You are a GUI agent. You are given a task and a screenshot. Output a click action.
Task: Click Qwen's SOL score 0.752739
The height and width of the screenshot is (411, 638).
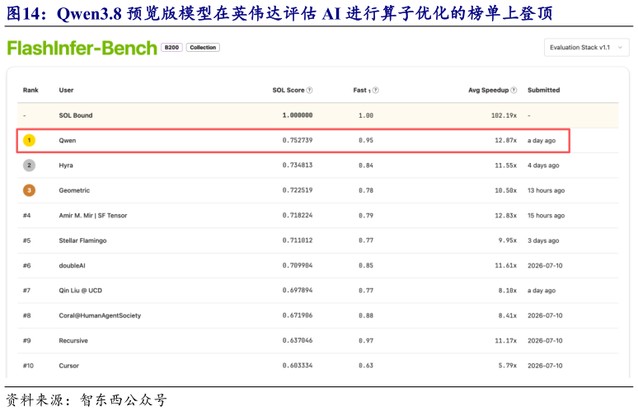click(x=298, y=140)
